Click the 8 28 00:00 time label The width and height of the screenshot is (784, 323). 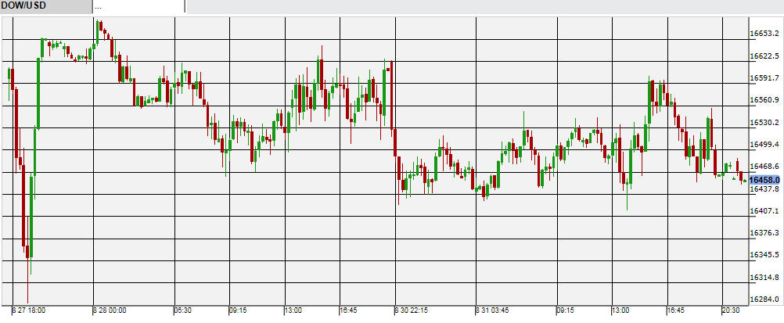point(110,311)
